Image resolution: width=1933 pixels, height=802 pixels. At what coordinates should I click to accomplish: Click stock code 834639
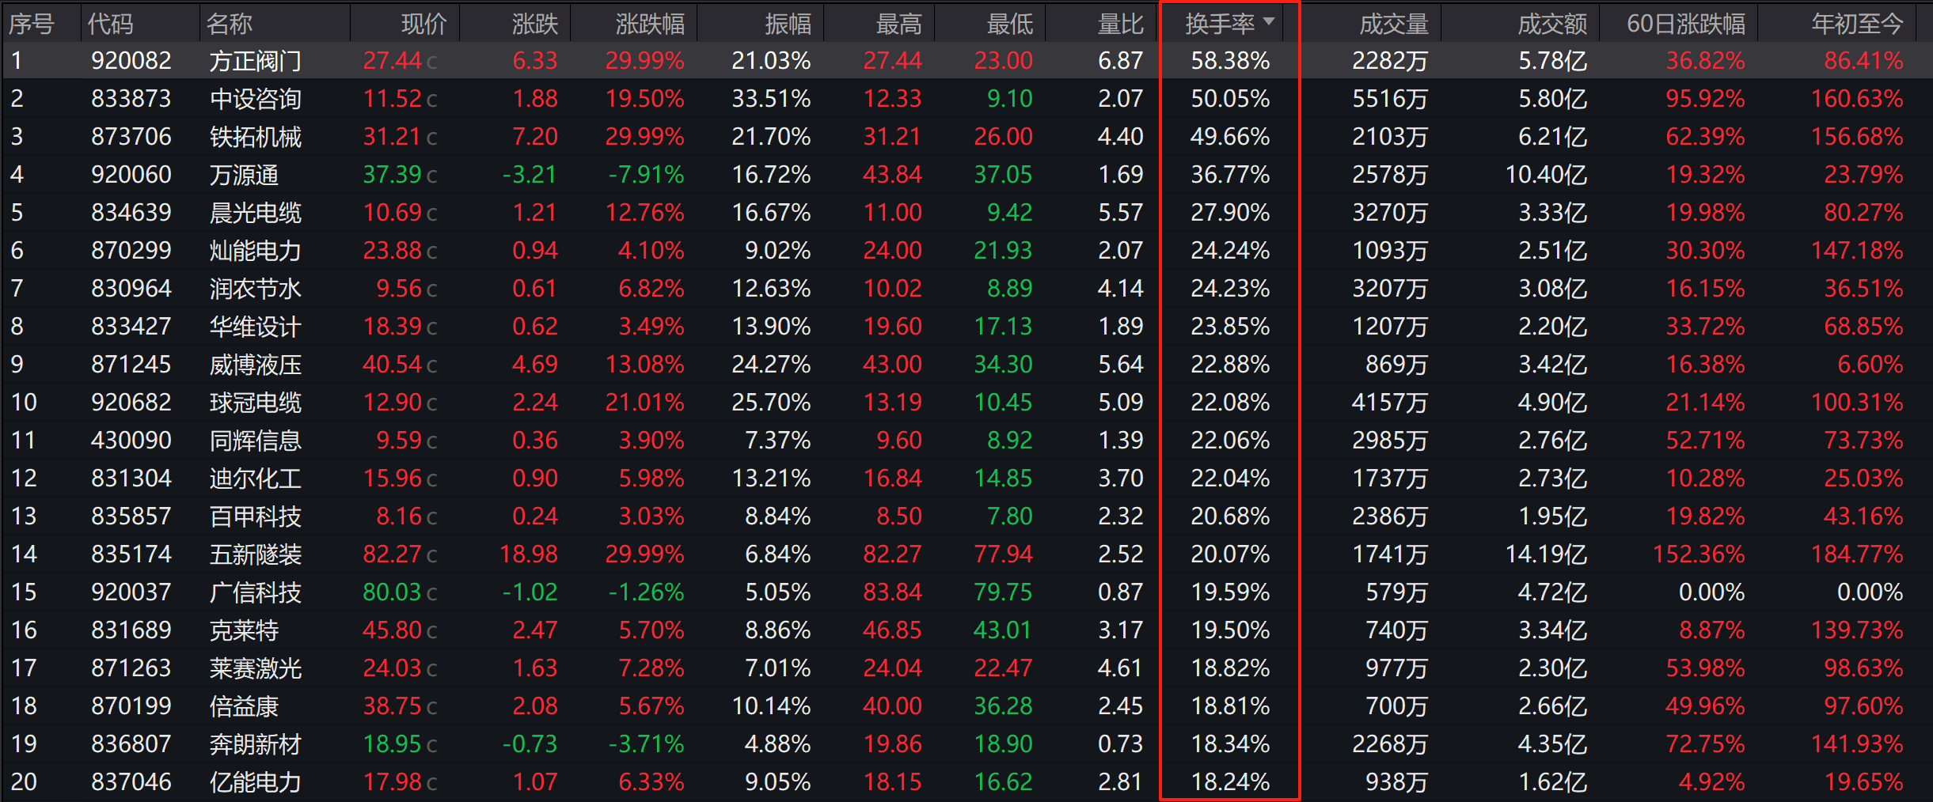click(x=131, y=213)
